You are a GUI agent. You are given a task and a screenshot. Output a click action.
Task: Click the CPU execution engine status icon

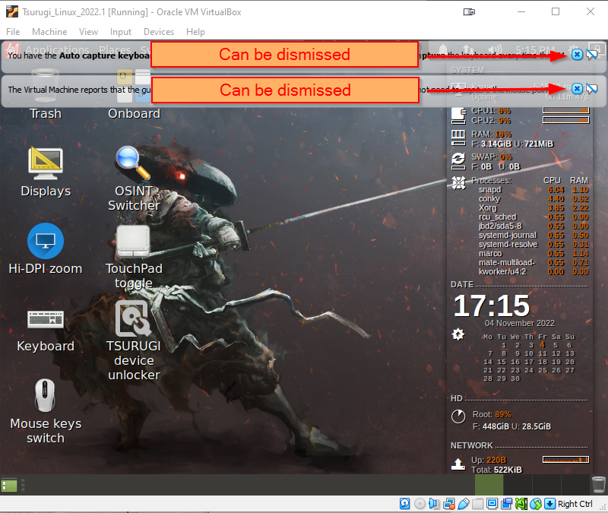click(x=521, y=504)
